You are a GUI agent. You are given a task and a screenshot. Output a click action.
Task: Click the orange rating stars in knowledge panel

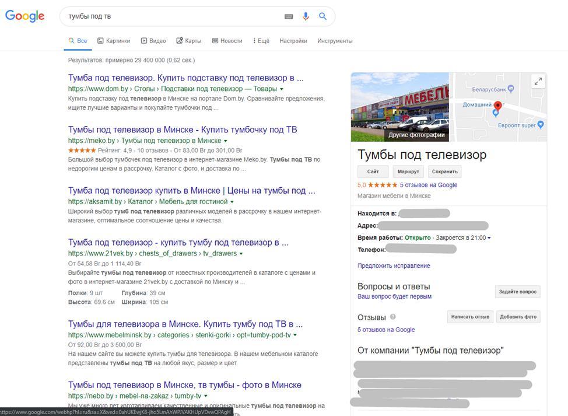383,185
